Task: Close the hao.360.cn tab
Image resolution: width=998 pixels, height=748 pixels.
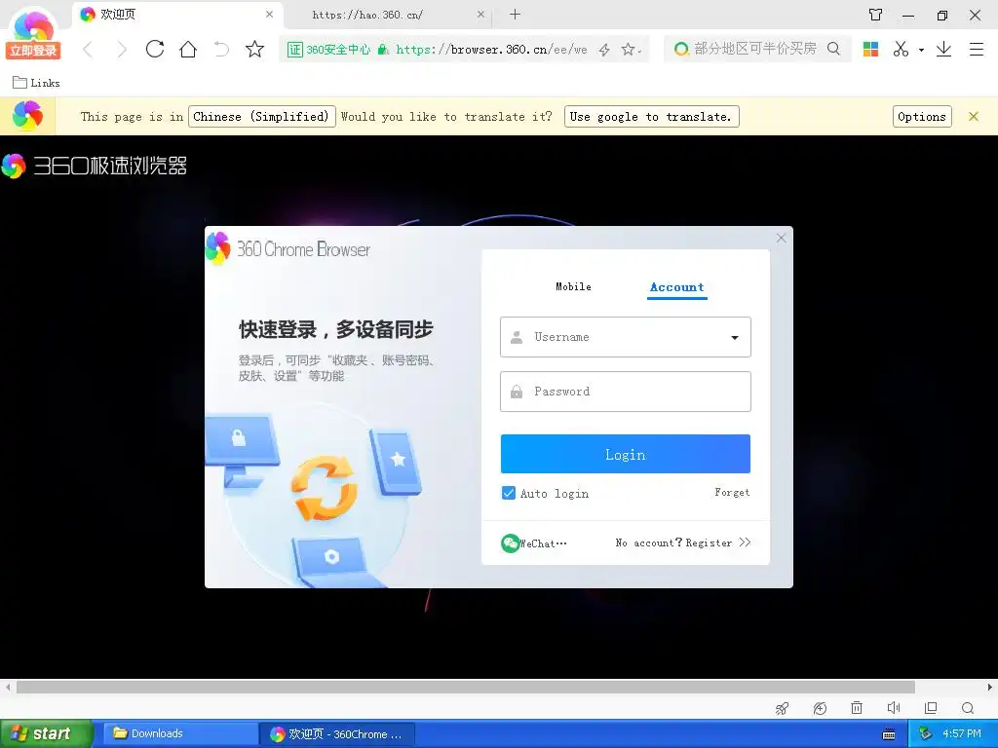Action: pos(480,14)
